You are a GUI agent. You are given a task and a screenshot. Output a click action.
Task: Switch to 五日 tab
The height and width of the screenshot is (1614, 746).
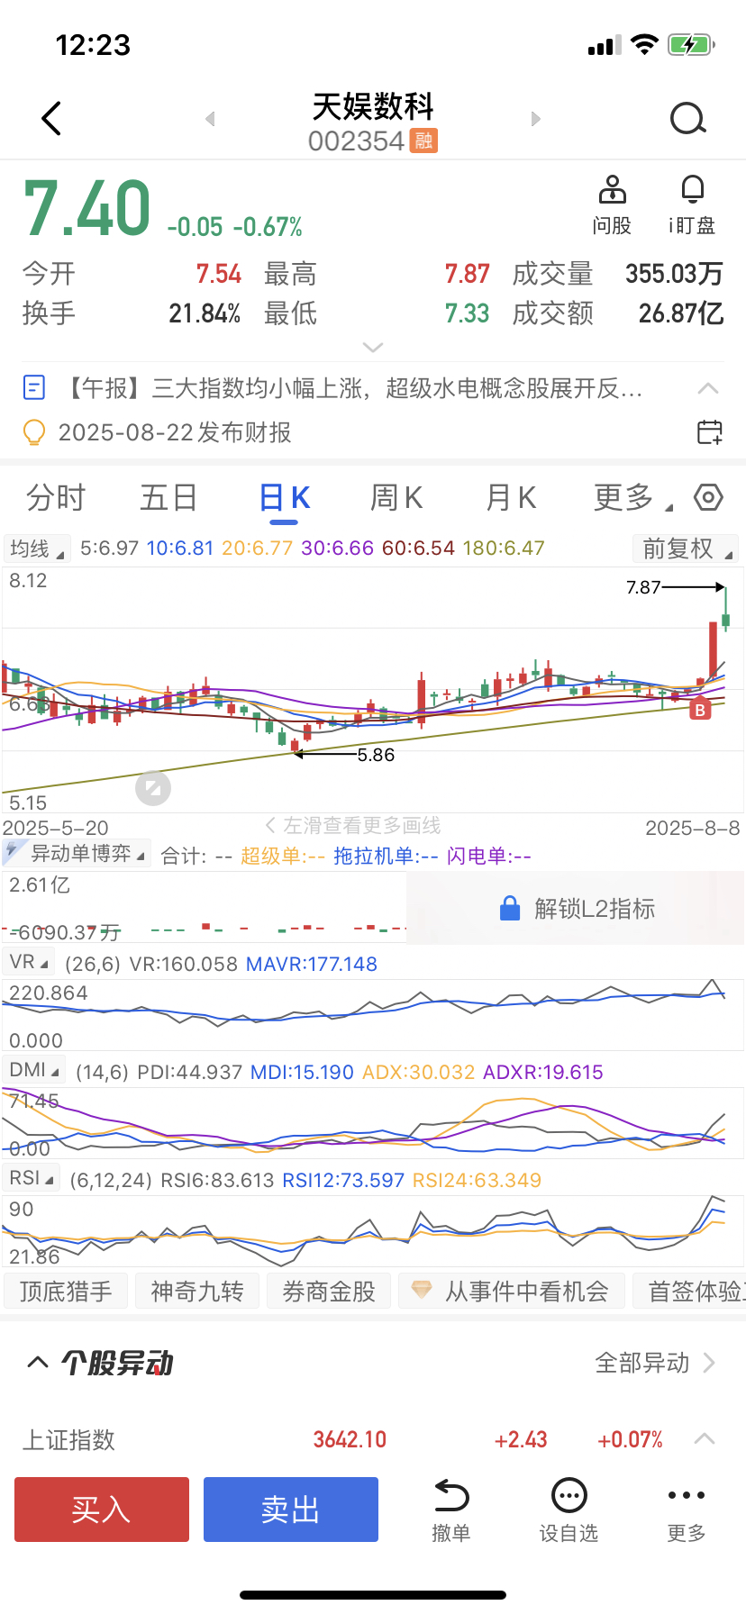(x=168, y=497)
